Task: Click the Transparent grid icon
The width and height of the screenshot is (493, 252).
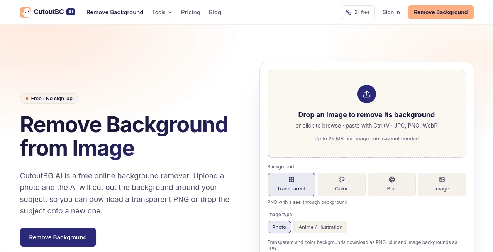Action: (x=291, y=180)
